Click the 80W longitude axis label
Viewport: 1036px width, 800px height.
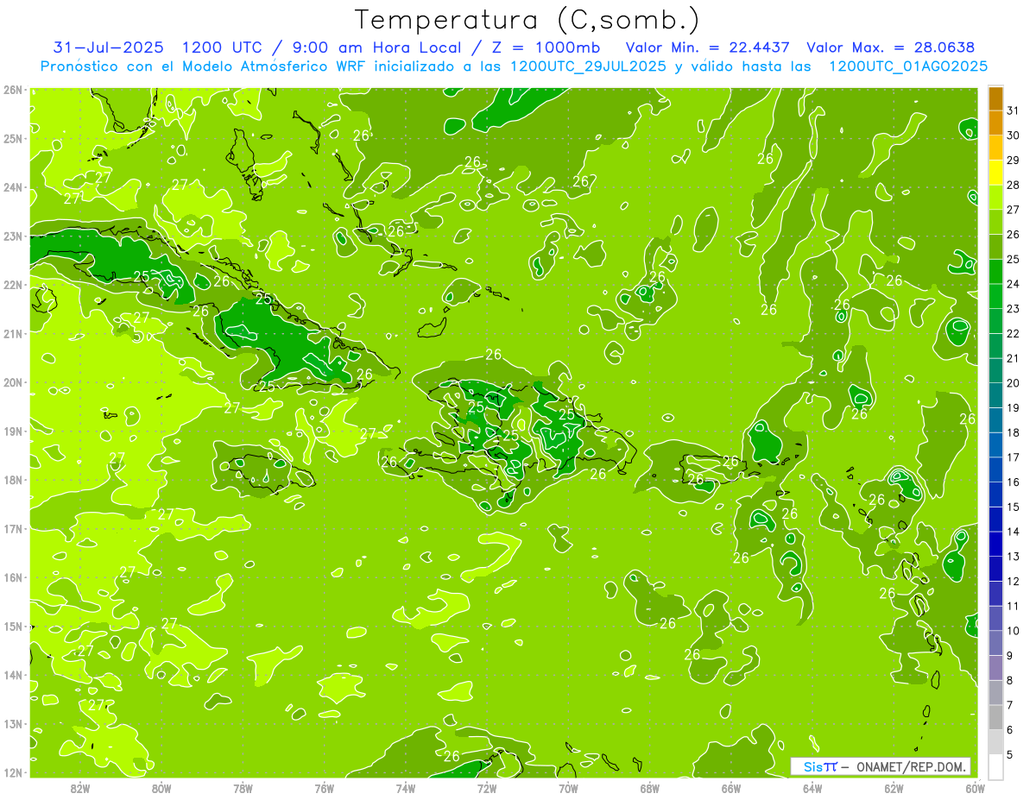pos(161,788)
